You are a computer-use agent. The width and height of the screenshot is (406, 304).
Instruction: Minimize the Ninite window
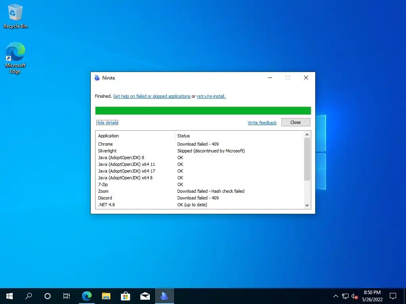[x=270, y=78]
